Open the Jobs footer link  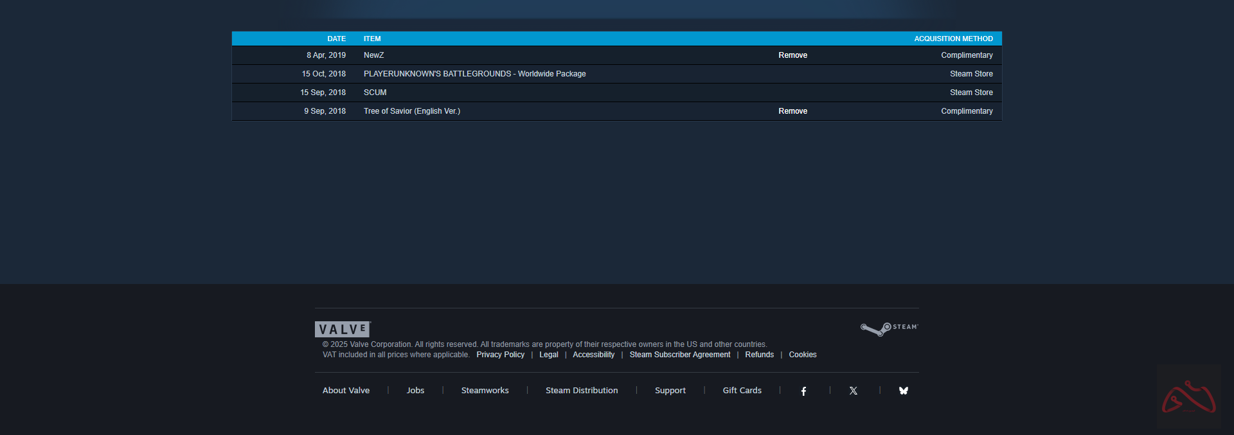pos(415,391)
